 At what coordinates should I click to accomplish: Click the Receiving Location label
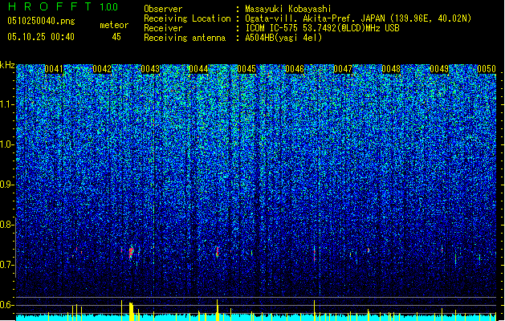[187, 18]
